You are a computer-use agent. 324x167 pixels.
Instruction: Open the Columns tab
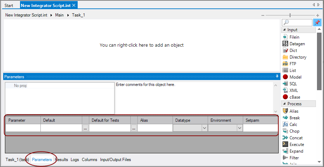90,160
